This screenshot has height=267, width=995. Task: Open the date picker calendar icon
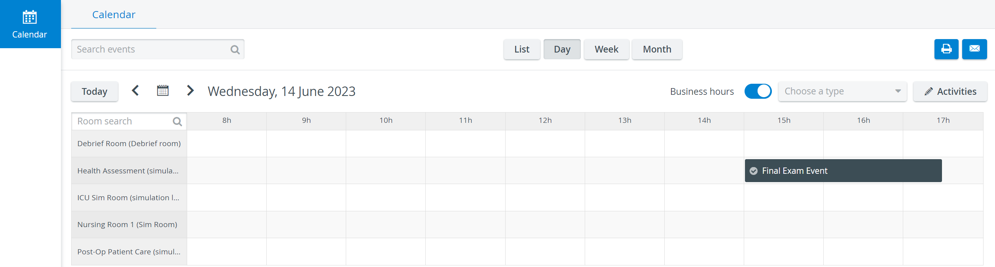(x=163, y=90)
